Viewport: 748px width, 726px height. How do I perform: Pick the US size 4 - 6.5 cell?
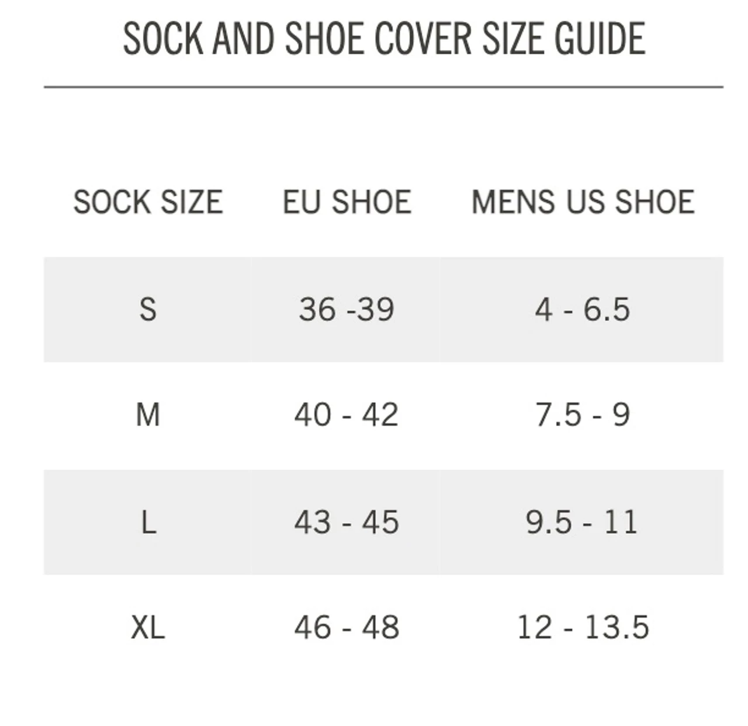[x=582, y=309]
